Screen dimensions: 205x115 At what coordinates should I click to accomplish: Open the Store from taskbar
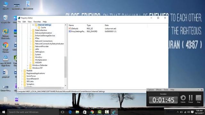pyautogui.click(x=85, y=112)
